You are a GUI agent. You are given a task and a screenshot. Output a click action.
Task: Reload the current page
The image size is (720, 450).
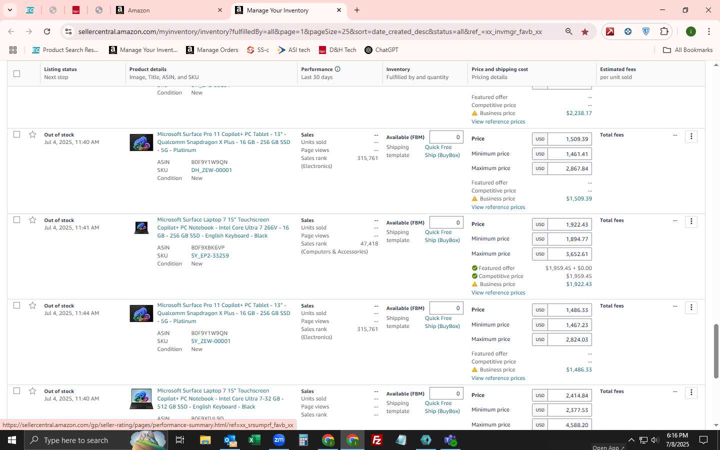(47, 31)
